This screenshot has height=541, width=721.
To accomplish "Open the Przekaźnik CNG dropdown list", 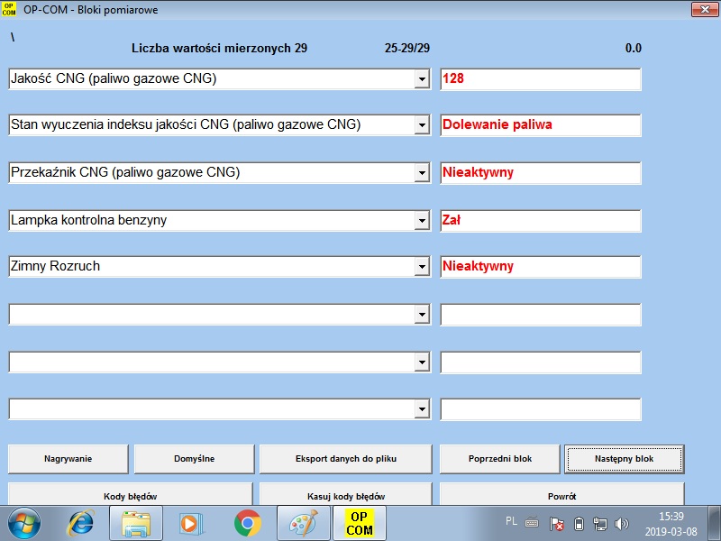I will (x=422, y=173).
